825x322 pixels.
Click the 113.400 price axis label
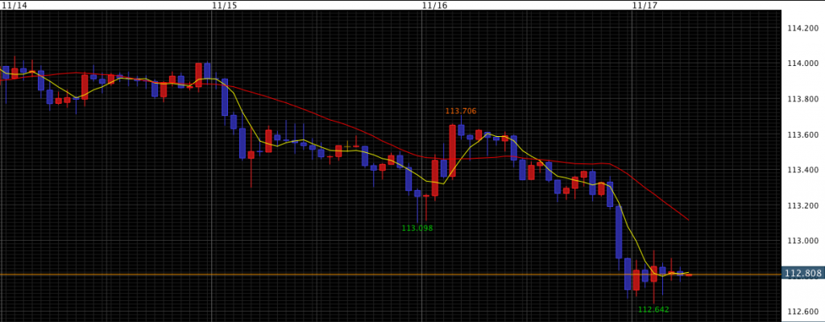click(803, 170)
